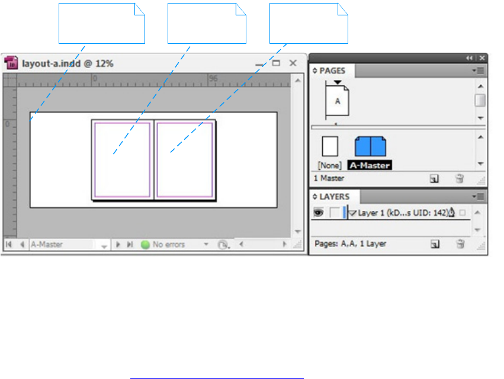Click the right master page on canvas
This screenshot has height=379, width=504.
click(x=185, y=160)
